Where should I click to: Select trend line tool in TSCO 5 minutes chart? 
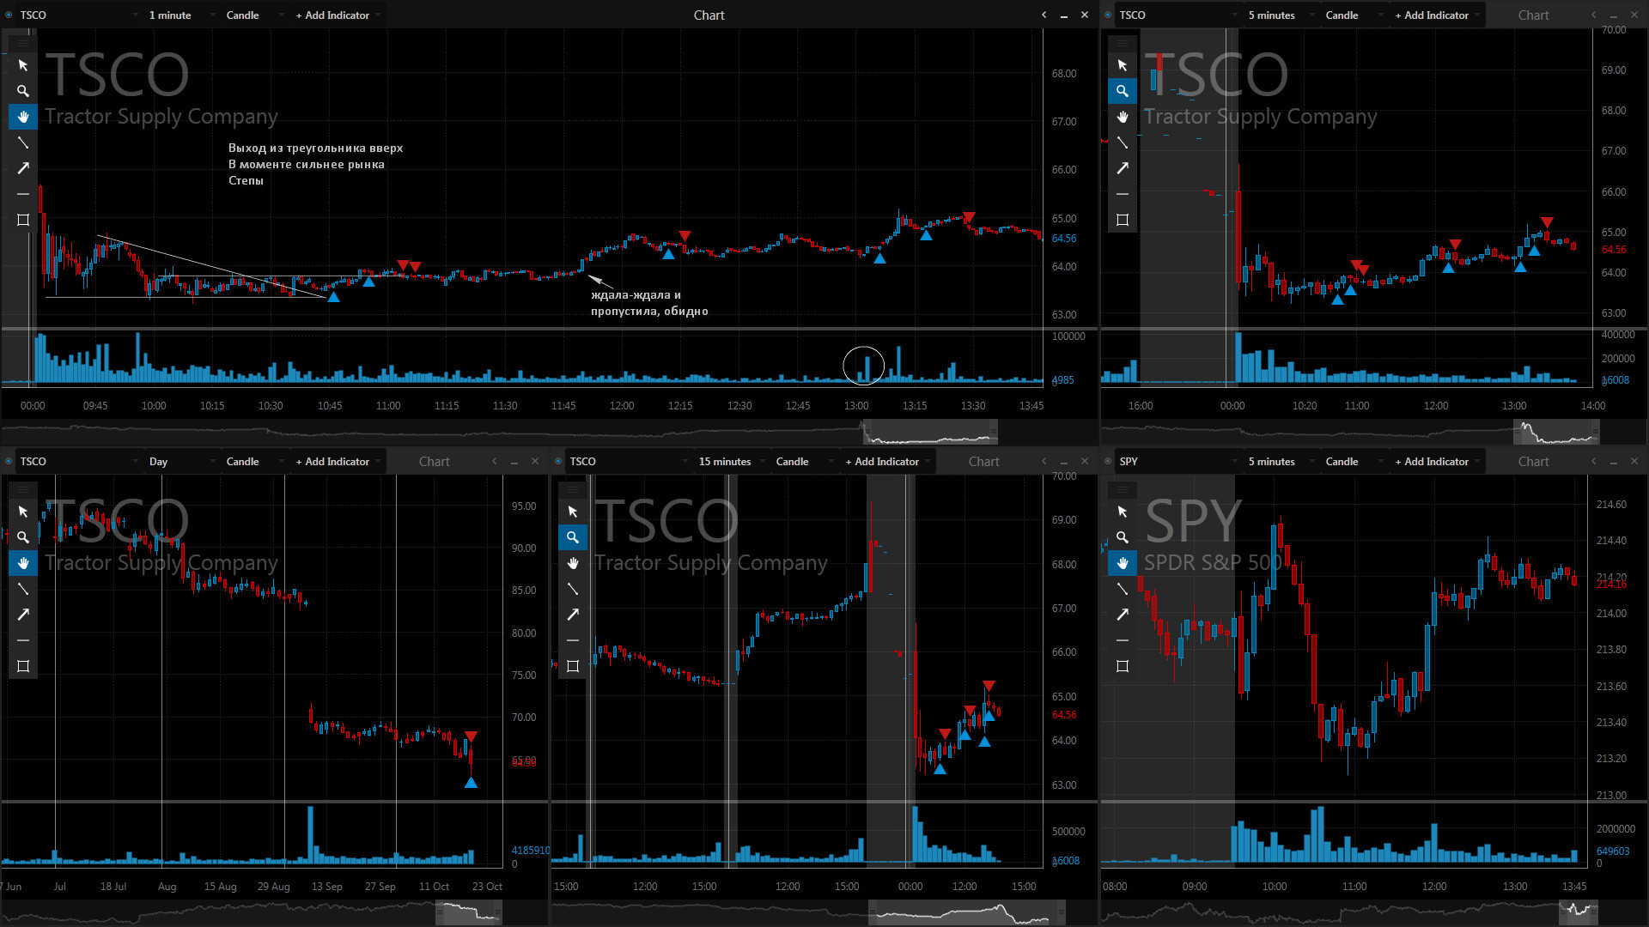point(1123,142)
